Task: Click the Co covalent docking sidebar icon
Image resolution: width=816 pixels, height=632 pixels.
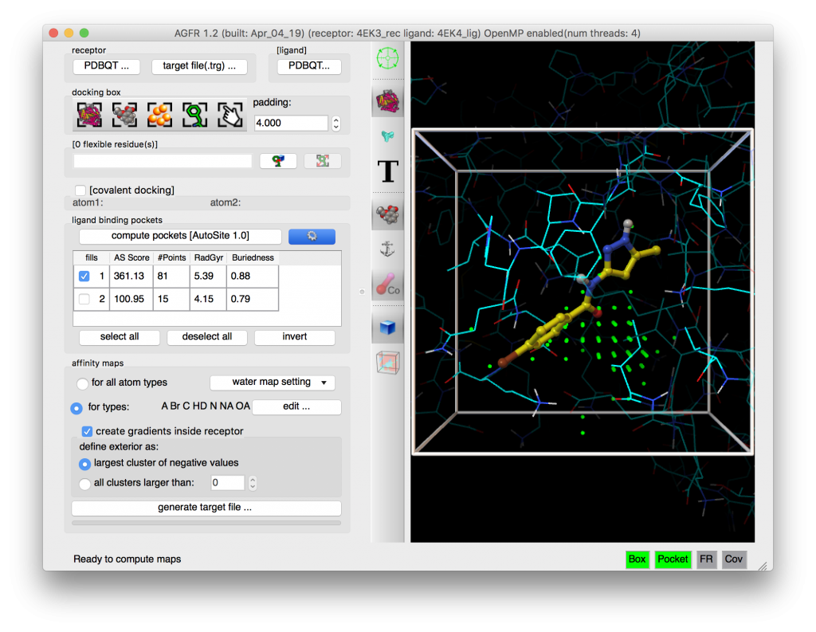Action: (x=388, y=285)
